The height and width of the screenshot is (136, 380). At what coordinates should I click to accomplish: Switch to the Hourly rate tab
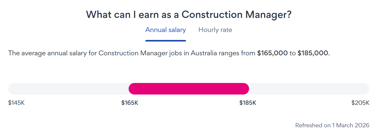(215, 30)
